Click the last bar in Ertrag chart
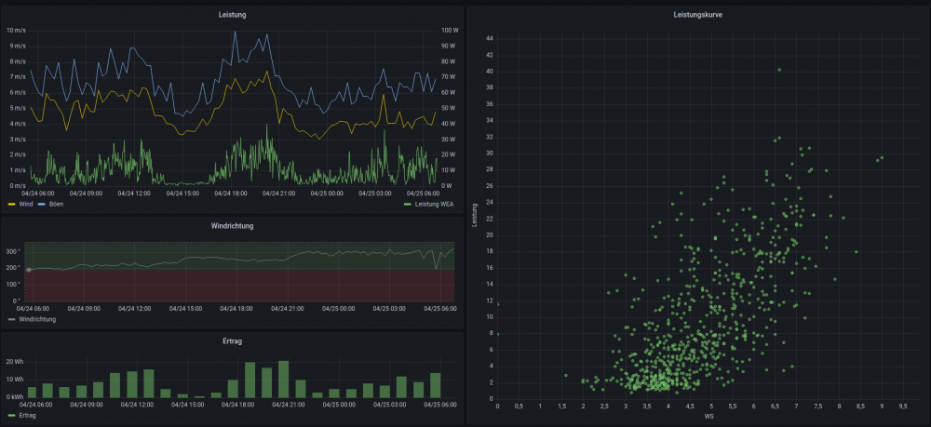This screenshot has width=931, height=427. pos(435,386)
